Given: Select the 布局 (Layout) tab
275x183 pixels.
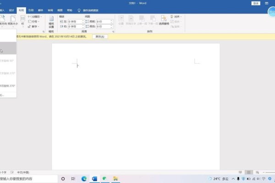Looking at the screenshot, I should [x=21, y=11].
